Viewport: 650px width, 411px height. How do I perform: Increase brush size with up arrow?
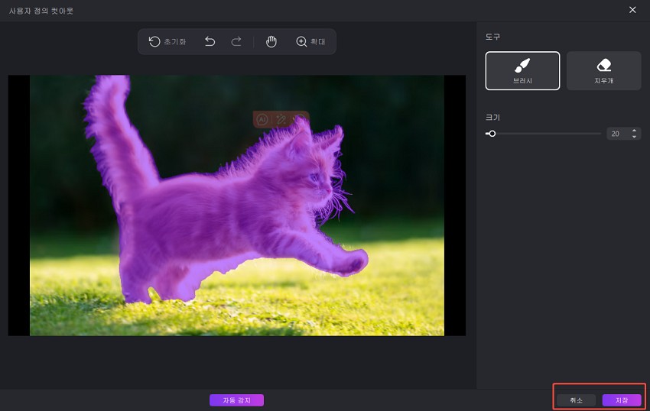(x=634, y=131)
